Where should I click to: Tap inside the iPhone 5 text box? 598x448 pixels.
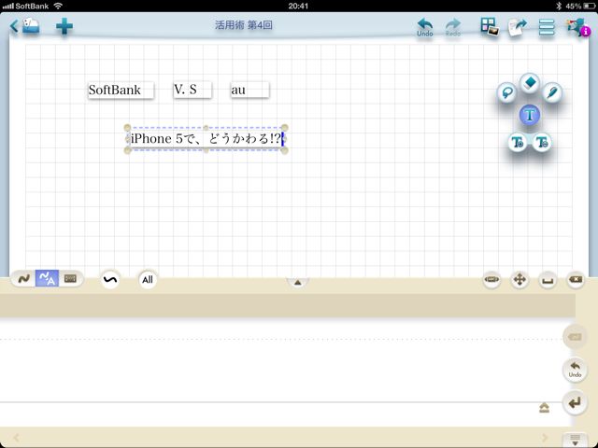pos(206,139)
